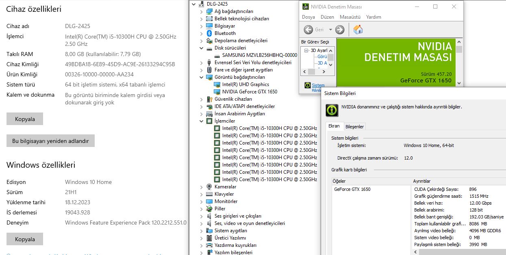Click the Sistem aygıtları icon
The width and height of the screenshot is (506, 255).
click(x=209, y=231)
